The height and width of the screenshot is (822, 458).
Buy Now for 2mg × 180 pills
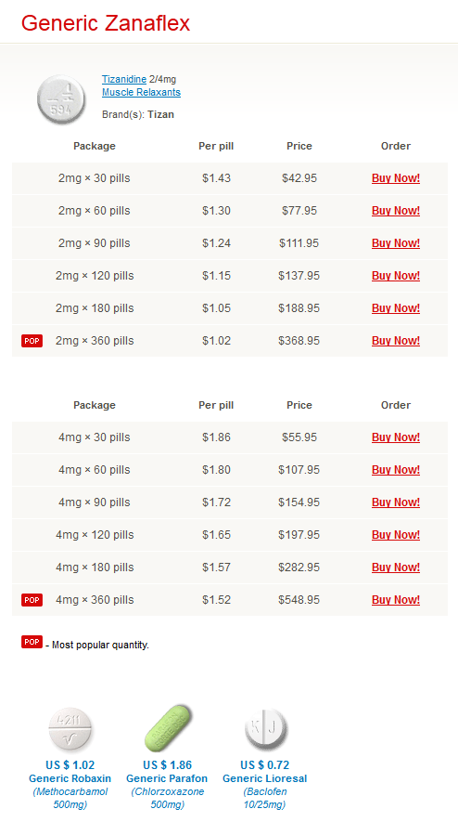pos(396,308)
